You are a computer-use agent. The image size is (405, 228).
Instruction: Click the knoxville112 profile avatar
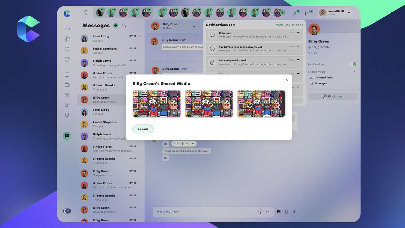click(323, 13)
